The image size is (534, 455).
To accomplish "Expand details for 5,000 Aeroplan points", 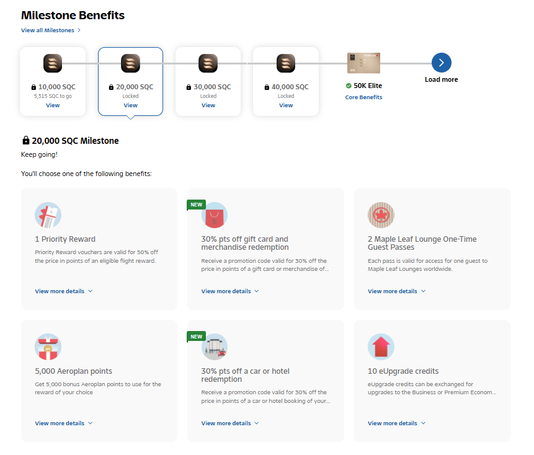I will pyautogui.click(x=64, y=423).
